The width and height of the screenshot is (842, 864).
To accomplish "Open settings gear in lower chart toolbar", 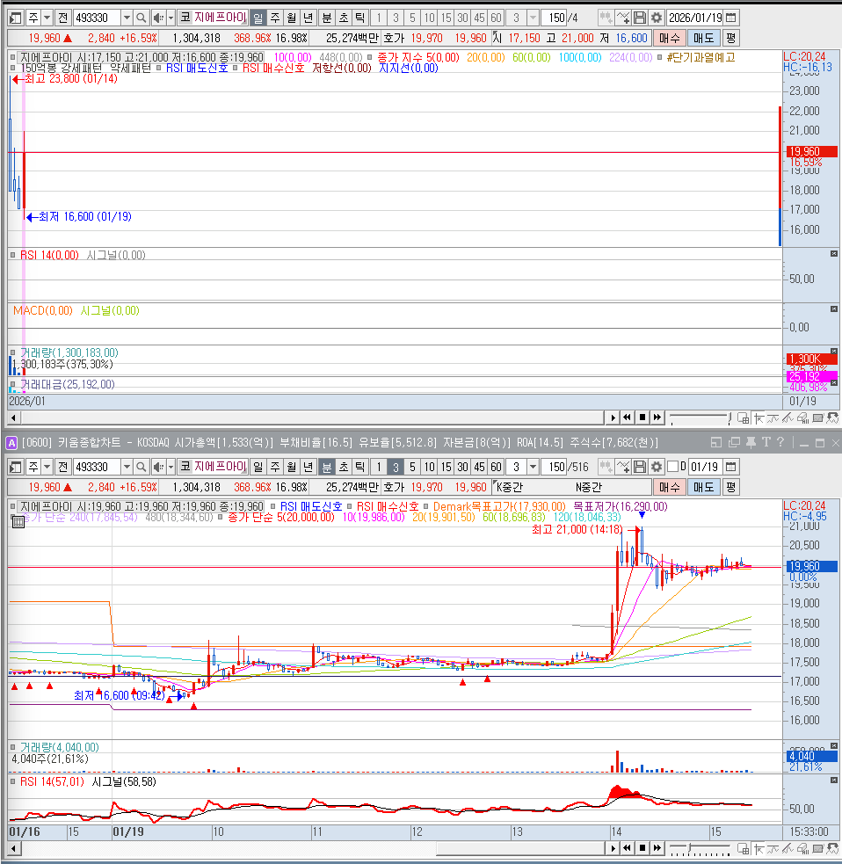I will [657, 467].
